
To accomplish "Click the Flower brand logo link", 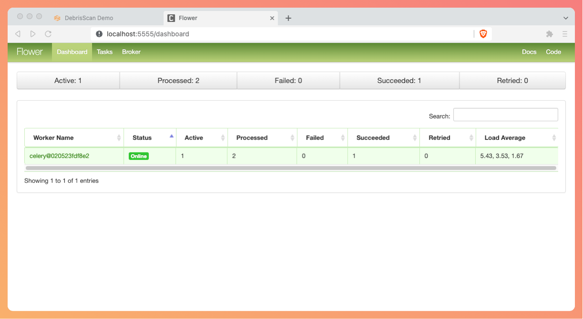I will pyautogui.click(x=30, y=52).
